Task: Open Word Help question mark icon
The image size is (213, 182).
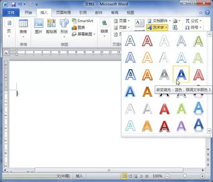Action: pyautogui.click(x=207, y=12)
